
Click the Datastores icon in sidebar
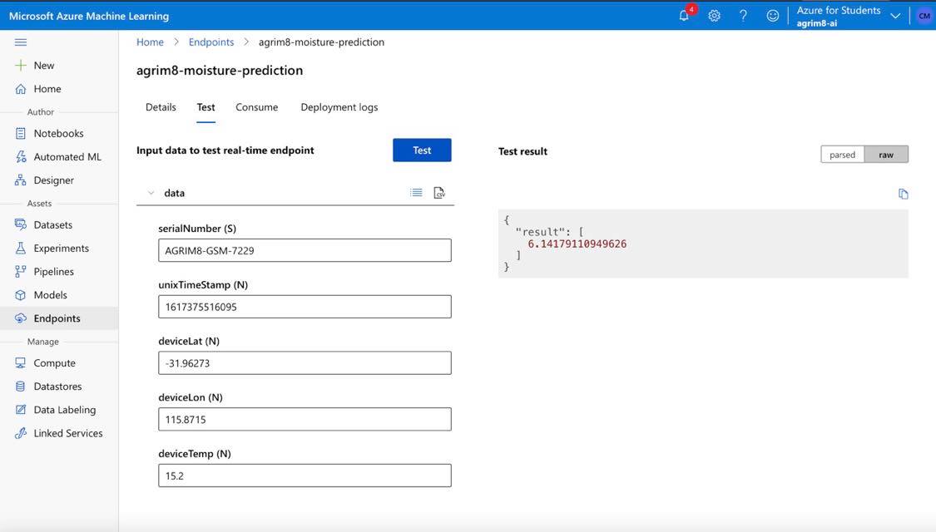pos(21,387)
